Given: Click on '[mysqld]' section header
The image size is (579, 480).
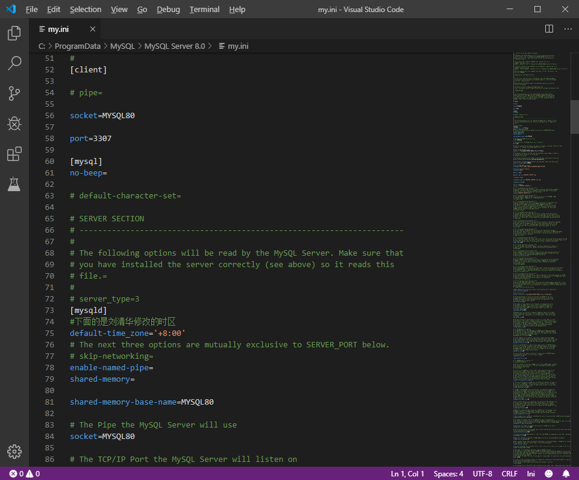Looking at the screenshot, I should click(88, 311).
